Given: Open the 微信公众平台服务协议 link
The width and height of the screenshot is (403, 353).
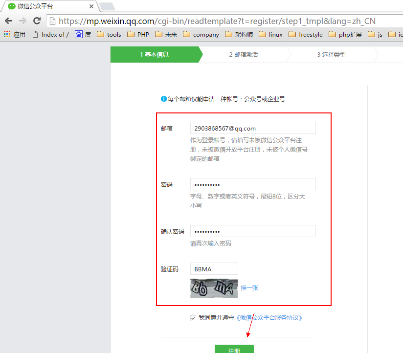Looking at the screenshot, I should click(269, 318).
